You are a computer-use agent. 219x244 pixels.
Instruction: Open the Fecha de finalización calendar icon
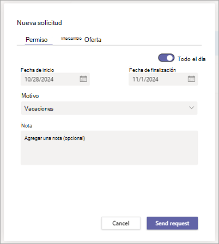(191, 79)
